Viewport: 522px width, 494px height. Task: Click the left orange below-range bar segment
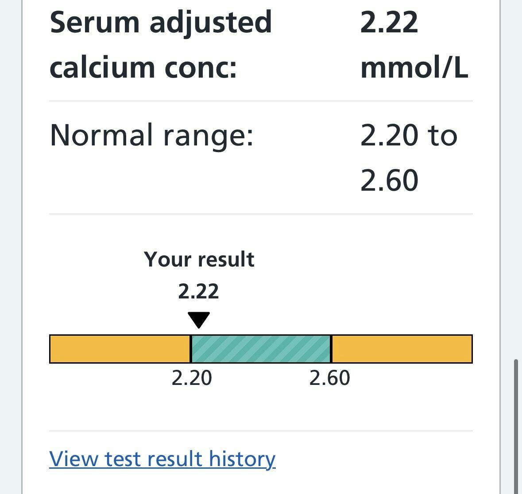click(120, 349)
